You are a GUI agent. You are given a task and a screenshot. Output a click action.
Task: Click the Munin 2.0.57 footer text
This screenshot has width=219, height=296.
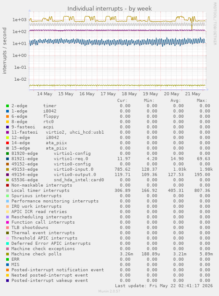(x=109, y=291)
